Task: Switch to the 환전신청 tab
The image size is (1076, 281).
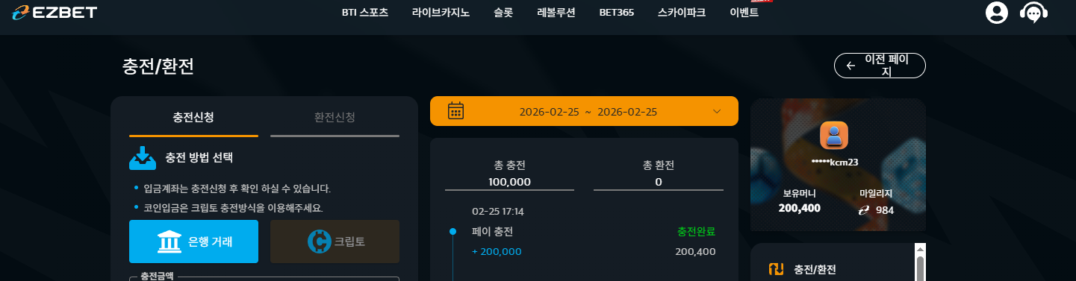Action: (x=335, y=118)
